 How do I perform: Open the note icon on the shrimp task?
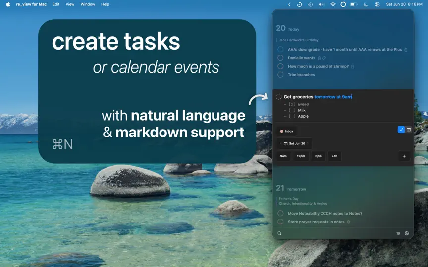coord(353,66)
